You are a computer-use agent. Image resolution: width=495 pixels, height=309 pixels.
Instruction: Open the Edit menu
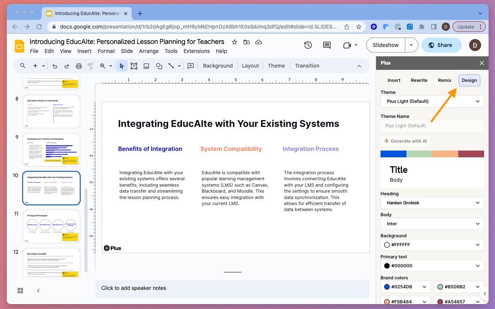click(x=49, y=51)
